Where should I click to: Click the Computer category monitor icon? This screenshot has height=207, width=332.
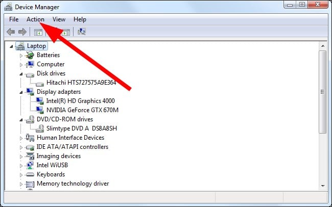[30, 64]
